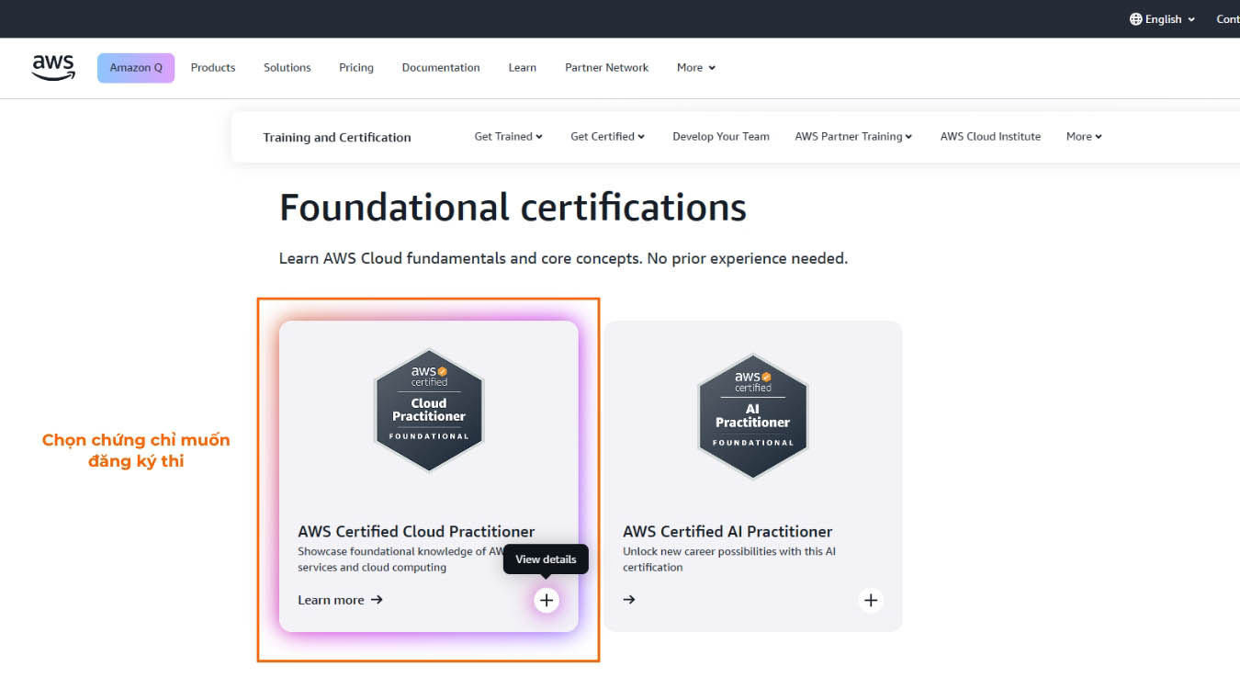Click the AWS logo

tap(53, 67)
